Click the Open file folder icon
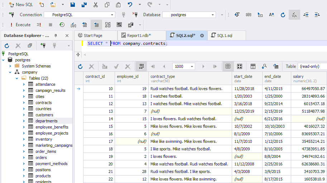The width and height of the screenshot is (327, 183). tap(53, 5)
